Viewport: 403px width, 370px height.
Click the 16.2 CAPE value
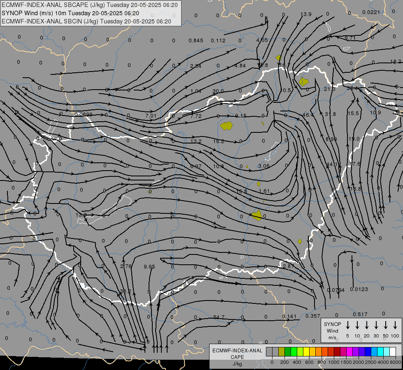pyautogui.click(x=219, y=141)
